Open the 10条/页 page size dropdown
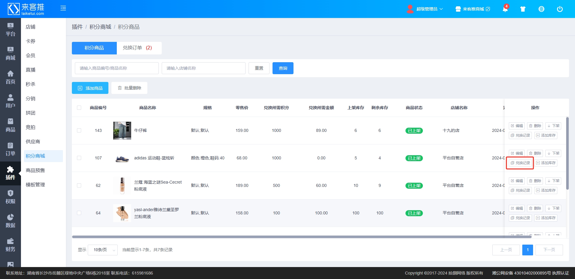Image resolution: width=575 pixels, height=279 pixels. [102, 250]
